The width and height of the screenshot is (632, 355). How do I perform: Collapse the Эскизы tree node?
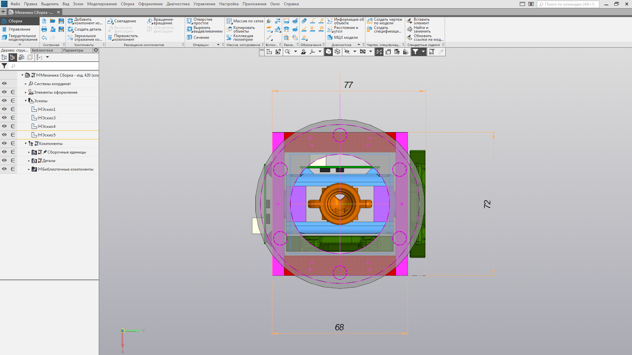pos(26,101)
